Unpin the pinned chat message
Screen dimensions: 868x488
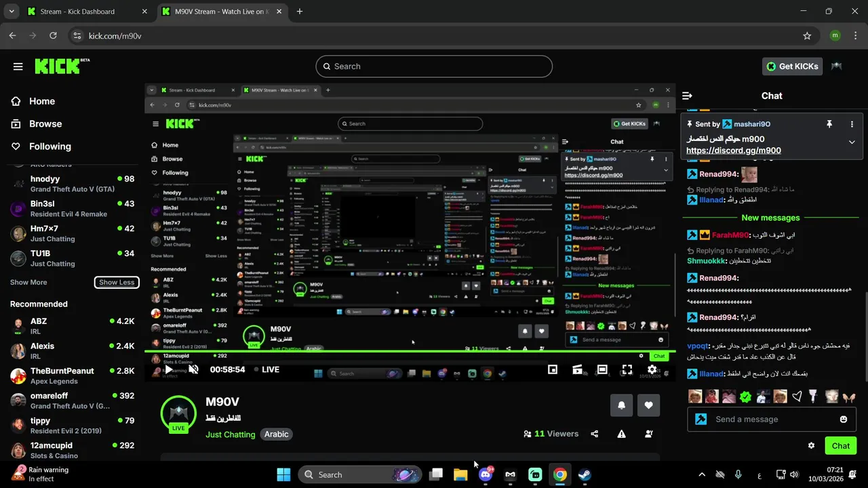coord(829,124)
